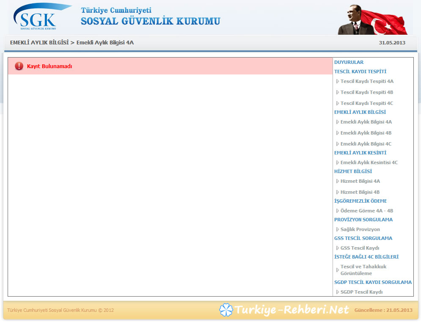Image resolution: width=421 pixels, height=322 pixels.
Task: View Hizmet Bilgisi 4A
Action: [360, 181]
